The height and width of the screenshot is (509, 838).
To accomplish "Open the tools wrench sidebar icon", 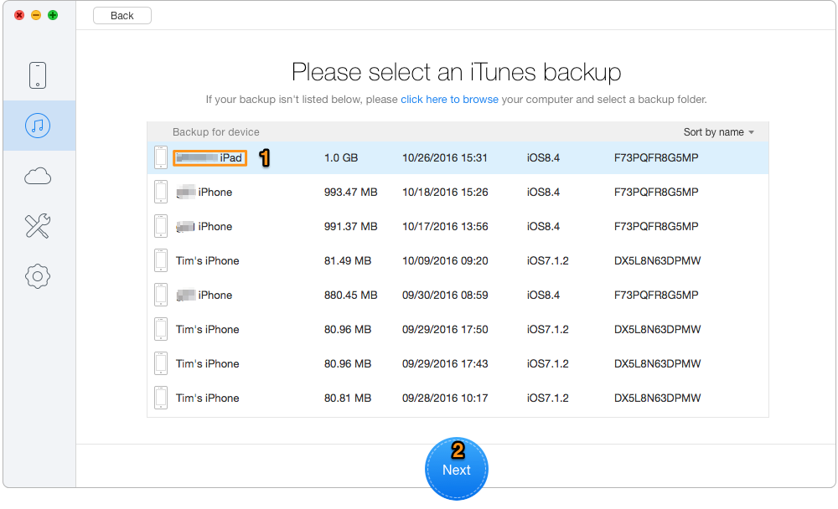I will pyautogui.click(x=38, y=226).
